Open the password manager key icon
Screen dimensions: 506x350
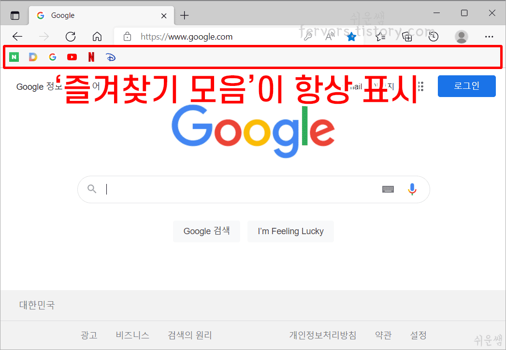point(308,37)
